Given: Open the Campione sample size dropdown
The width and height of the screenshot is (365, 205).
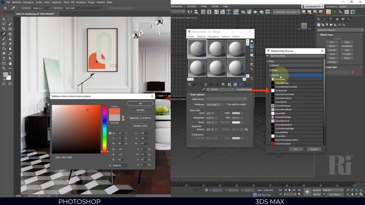Looking at the screenshot, I should (41, 8).
